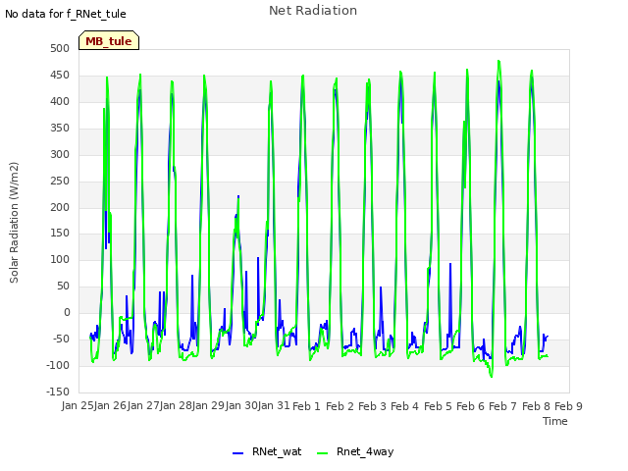Click the 300 y-axis tick label
This screenshot has height=471, width=628.
[60, 154]
